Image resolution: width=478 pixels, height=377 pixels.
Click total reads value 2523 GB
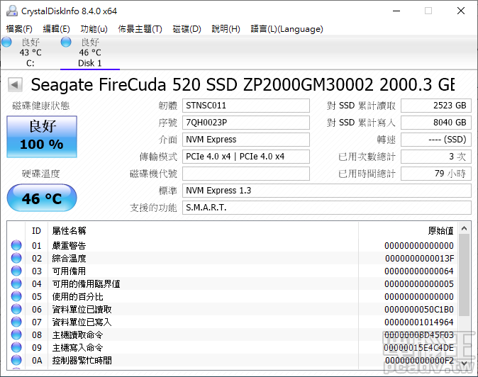pos(436,106)
